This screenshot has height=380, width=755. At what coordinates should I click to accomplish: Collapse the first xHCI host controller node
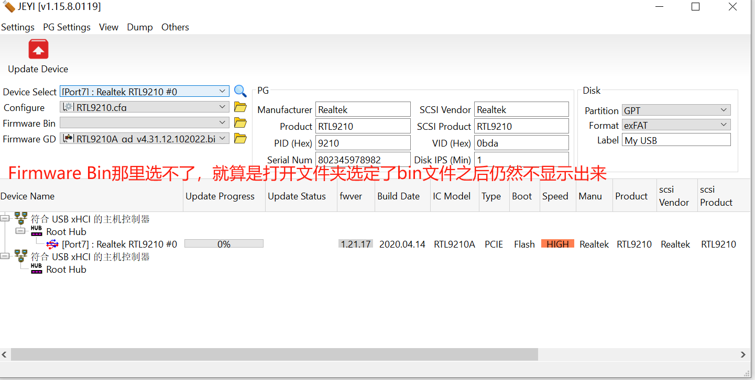point(5,218)
